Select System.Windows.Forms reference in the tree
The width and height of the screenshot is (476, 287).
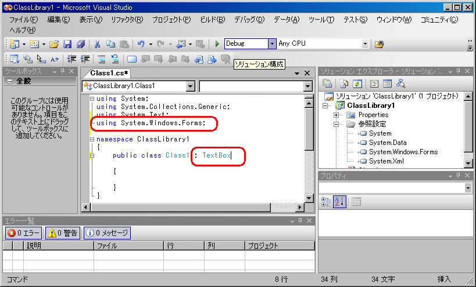point(403,152)
